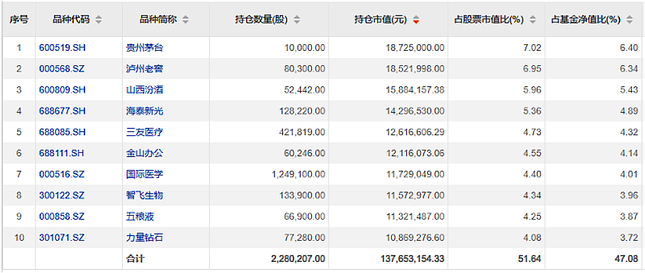
Task: Click the 301071.SZ code link
Action: click(x=62, y=238)
